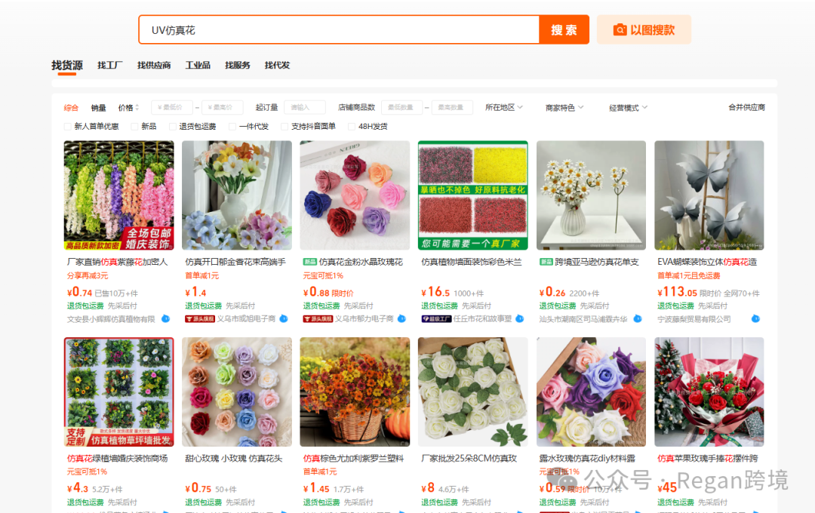Open the glitter crystal rose heads thumbnail
Viewport: 815px width, 513px height.
click(x=355, y=195)
